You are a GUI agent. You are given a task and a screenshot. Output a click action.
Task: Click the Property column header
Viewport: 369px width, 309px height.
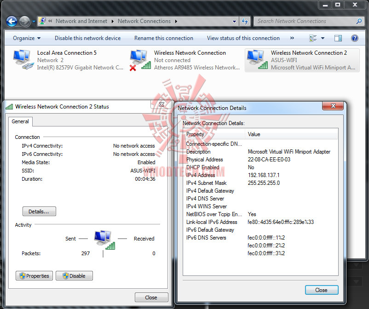coord(214,134)
